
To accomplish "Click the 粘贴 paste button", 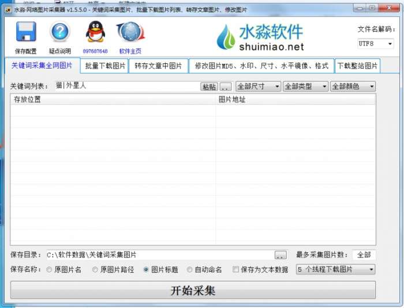I will pos(209,86).
